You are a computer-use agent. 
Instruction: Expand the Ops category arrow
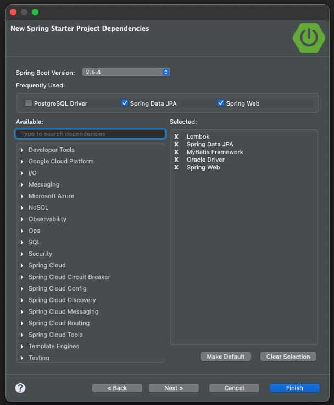pyautogui.click(x=22, y=231)
